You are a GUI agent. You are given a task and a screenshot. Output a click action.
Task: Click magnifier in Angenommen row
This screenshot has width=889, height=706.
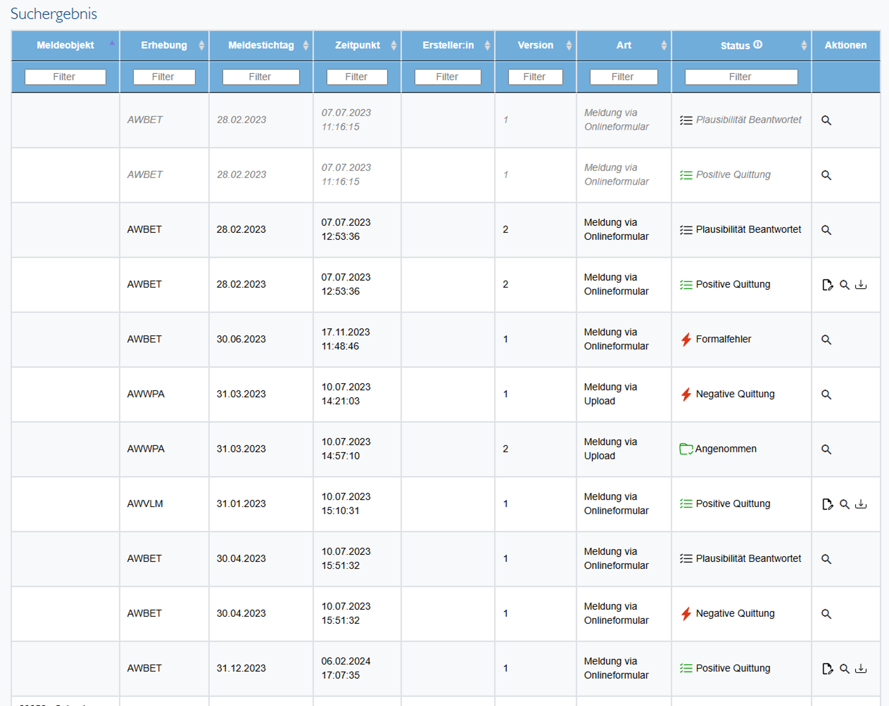point(826,449)
